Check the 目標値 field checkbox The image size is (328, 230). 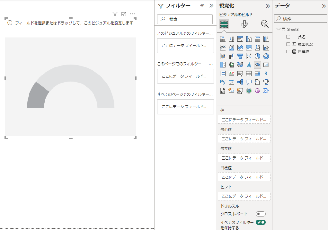click(288, 52)
